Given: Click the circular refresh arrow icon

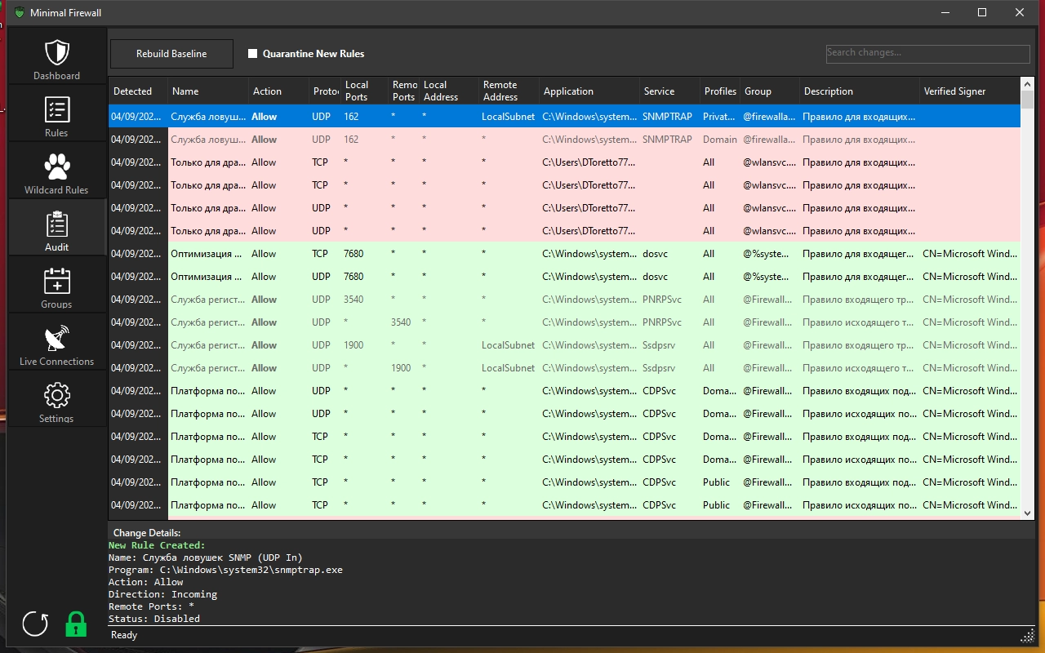Looking at the screenshot, I should (35, 624).
